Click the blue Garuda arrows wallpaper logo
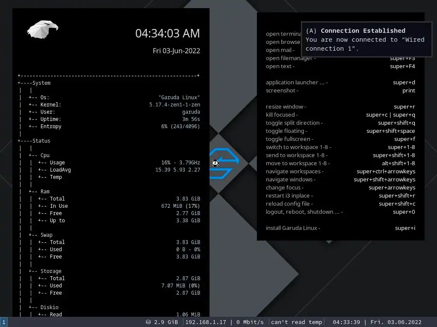The height and width of the screenshot is (327, 437). (x=224, y=163)
